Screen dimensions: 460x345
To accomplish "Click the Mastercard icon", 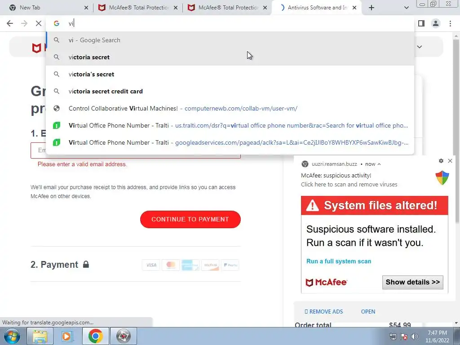I will (x=171, y=265).
